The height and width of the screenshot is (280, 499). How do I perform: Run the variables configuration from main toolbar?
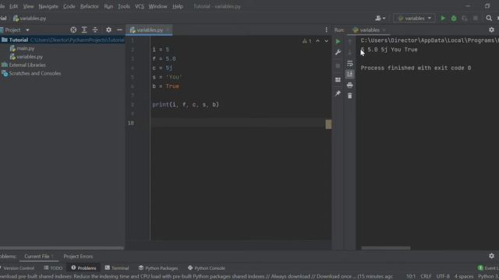443,19
